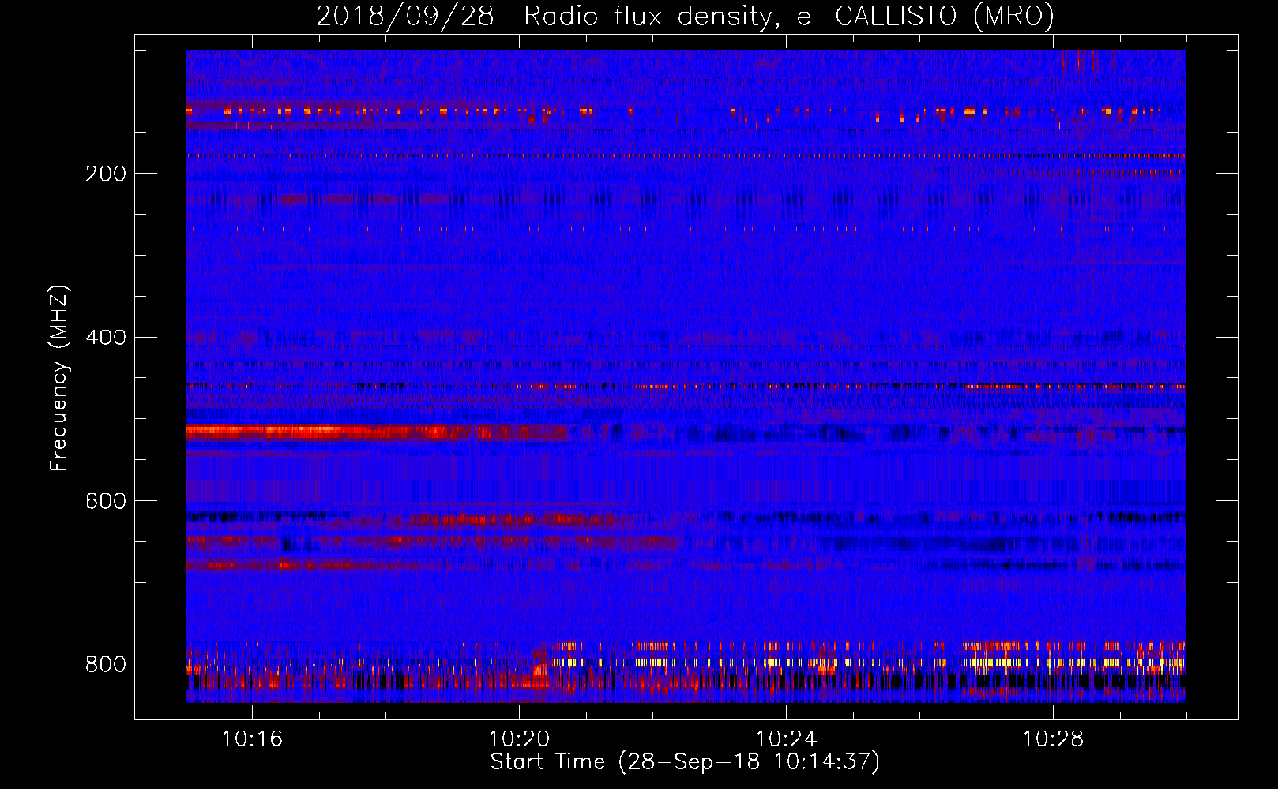This screenshot has height=789, width=1278.
Task: Click the 600 MHz frequency tick label
Action: click(106, 501)
